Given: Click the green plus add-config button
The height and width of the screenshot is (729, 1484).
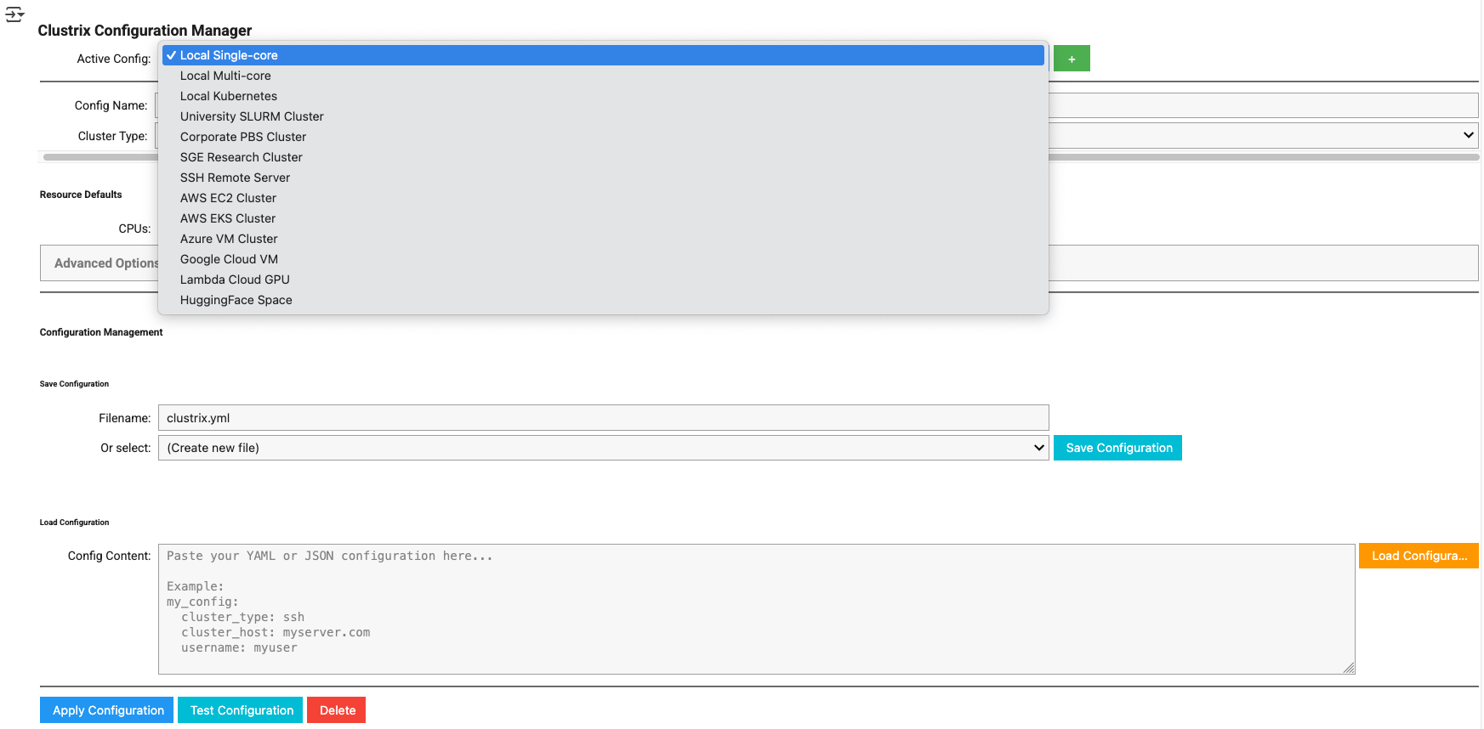Looking at the screenshot, I should [1072, 59].
